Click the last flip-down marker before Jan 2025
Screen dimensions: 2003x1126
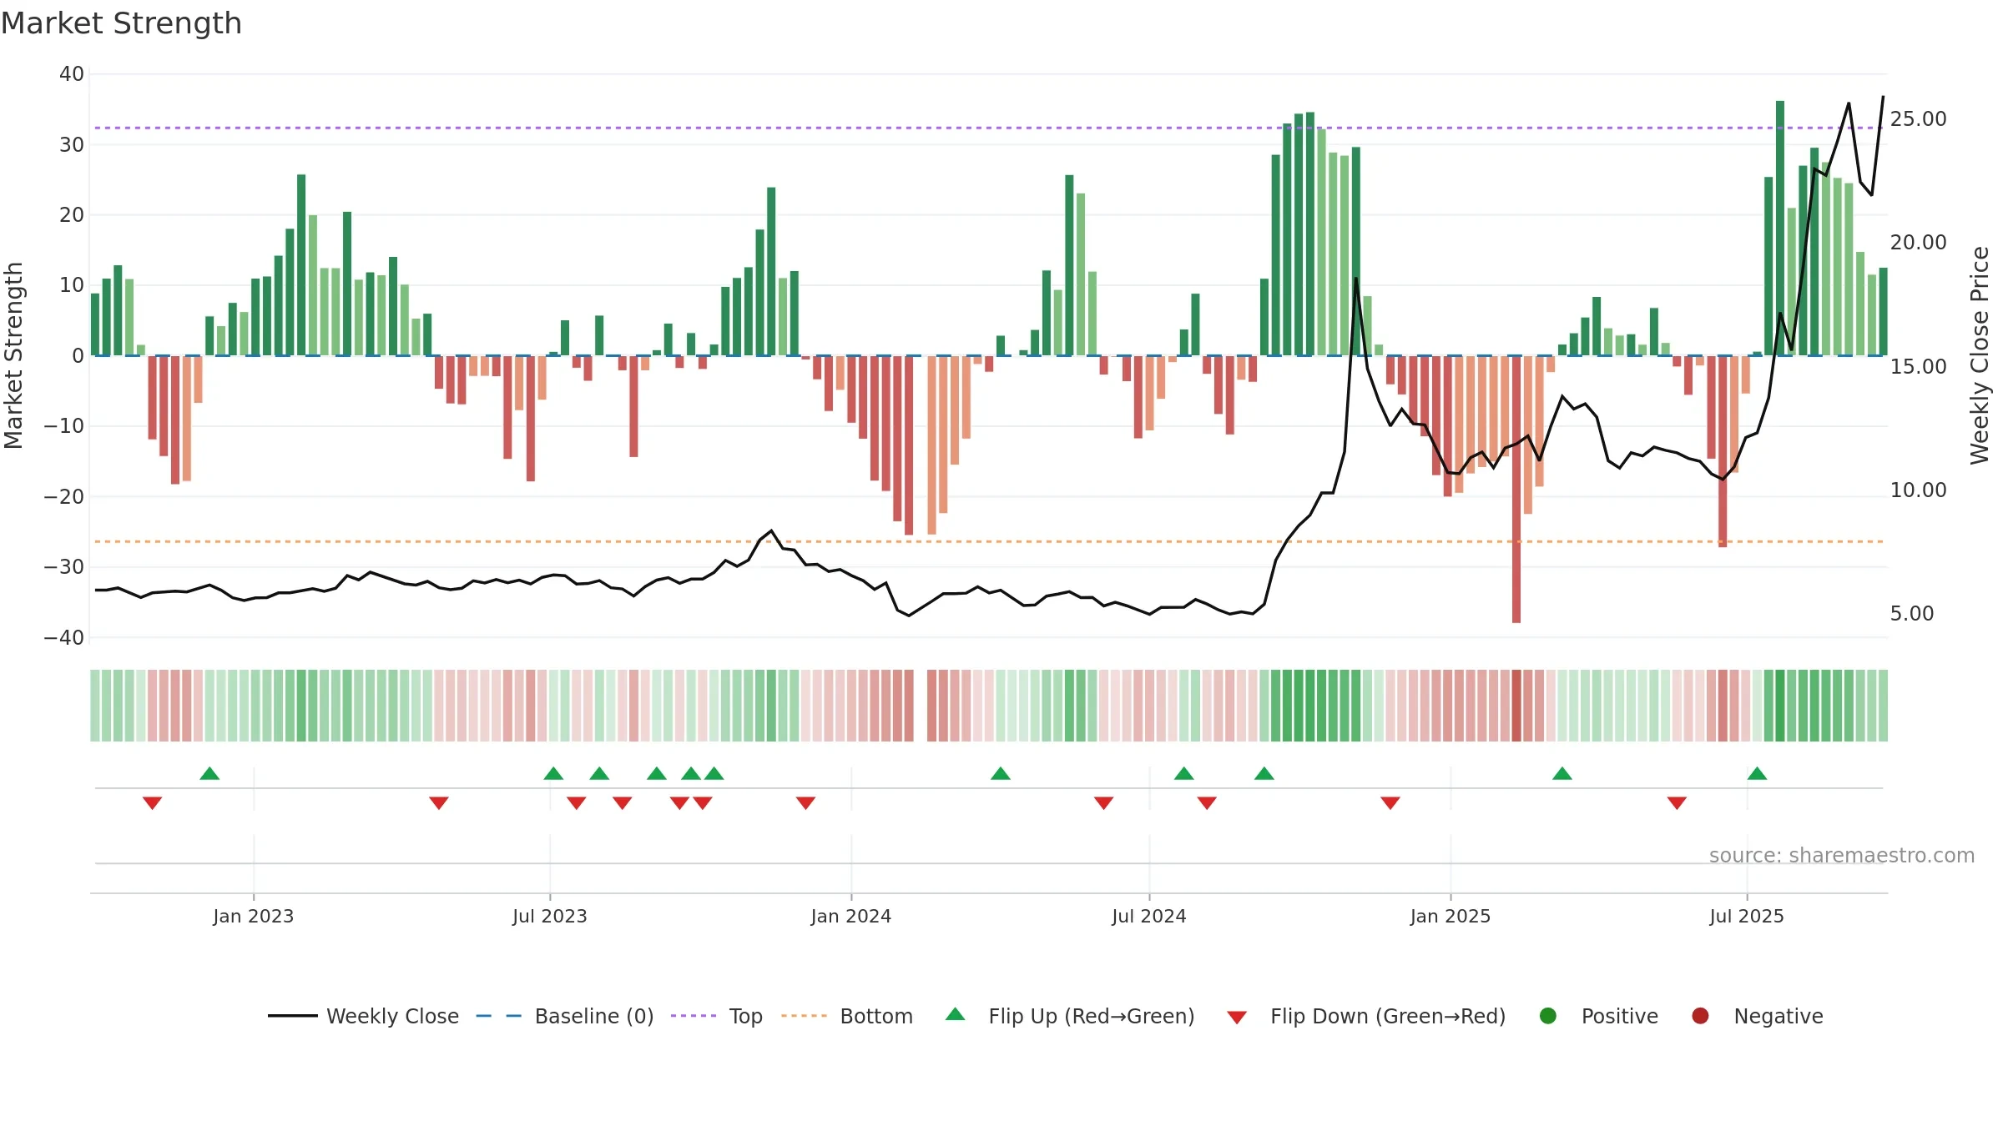tap(1390, 802)
